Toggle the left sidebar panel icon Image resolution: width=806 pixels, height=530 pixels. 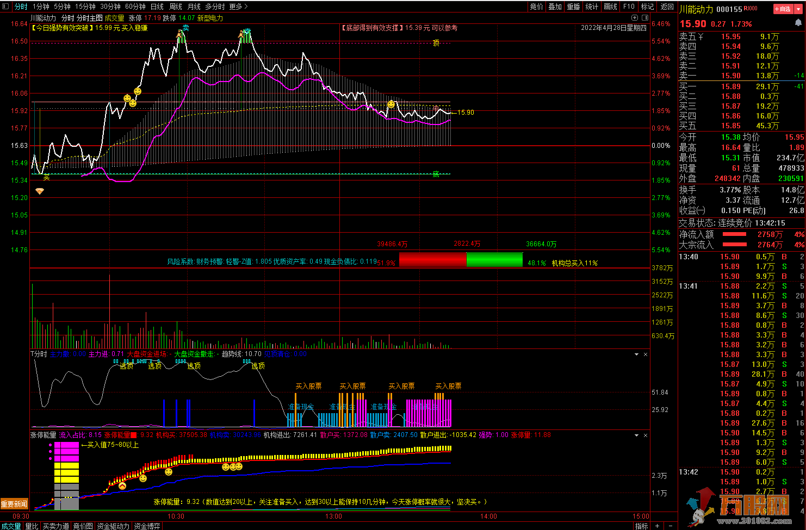[x=5, y=7]
